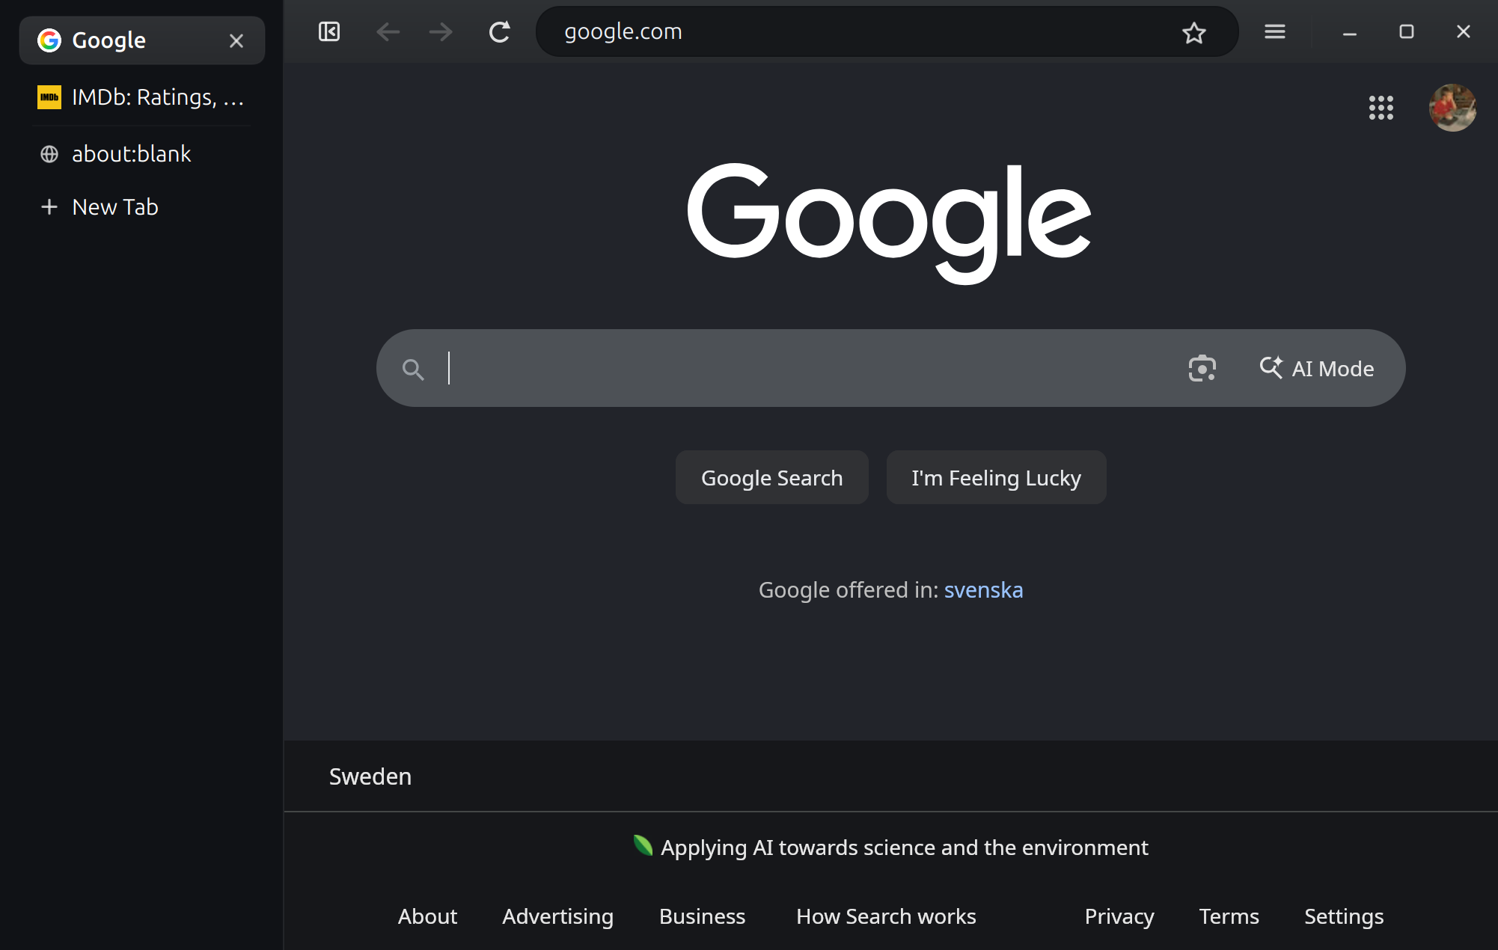Collapse the vertical tab sidebar
The width and height of the screenshot is (1498, 950).
click(x=329, y=31)
